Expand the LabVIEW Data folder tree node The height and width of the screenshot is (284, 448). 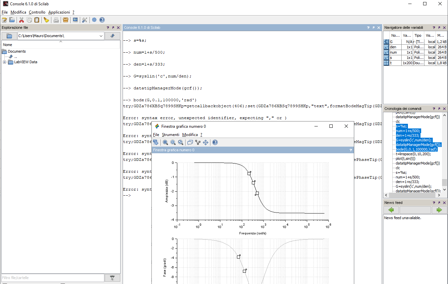click(4, 62)
